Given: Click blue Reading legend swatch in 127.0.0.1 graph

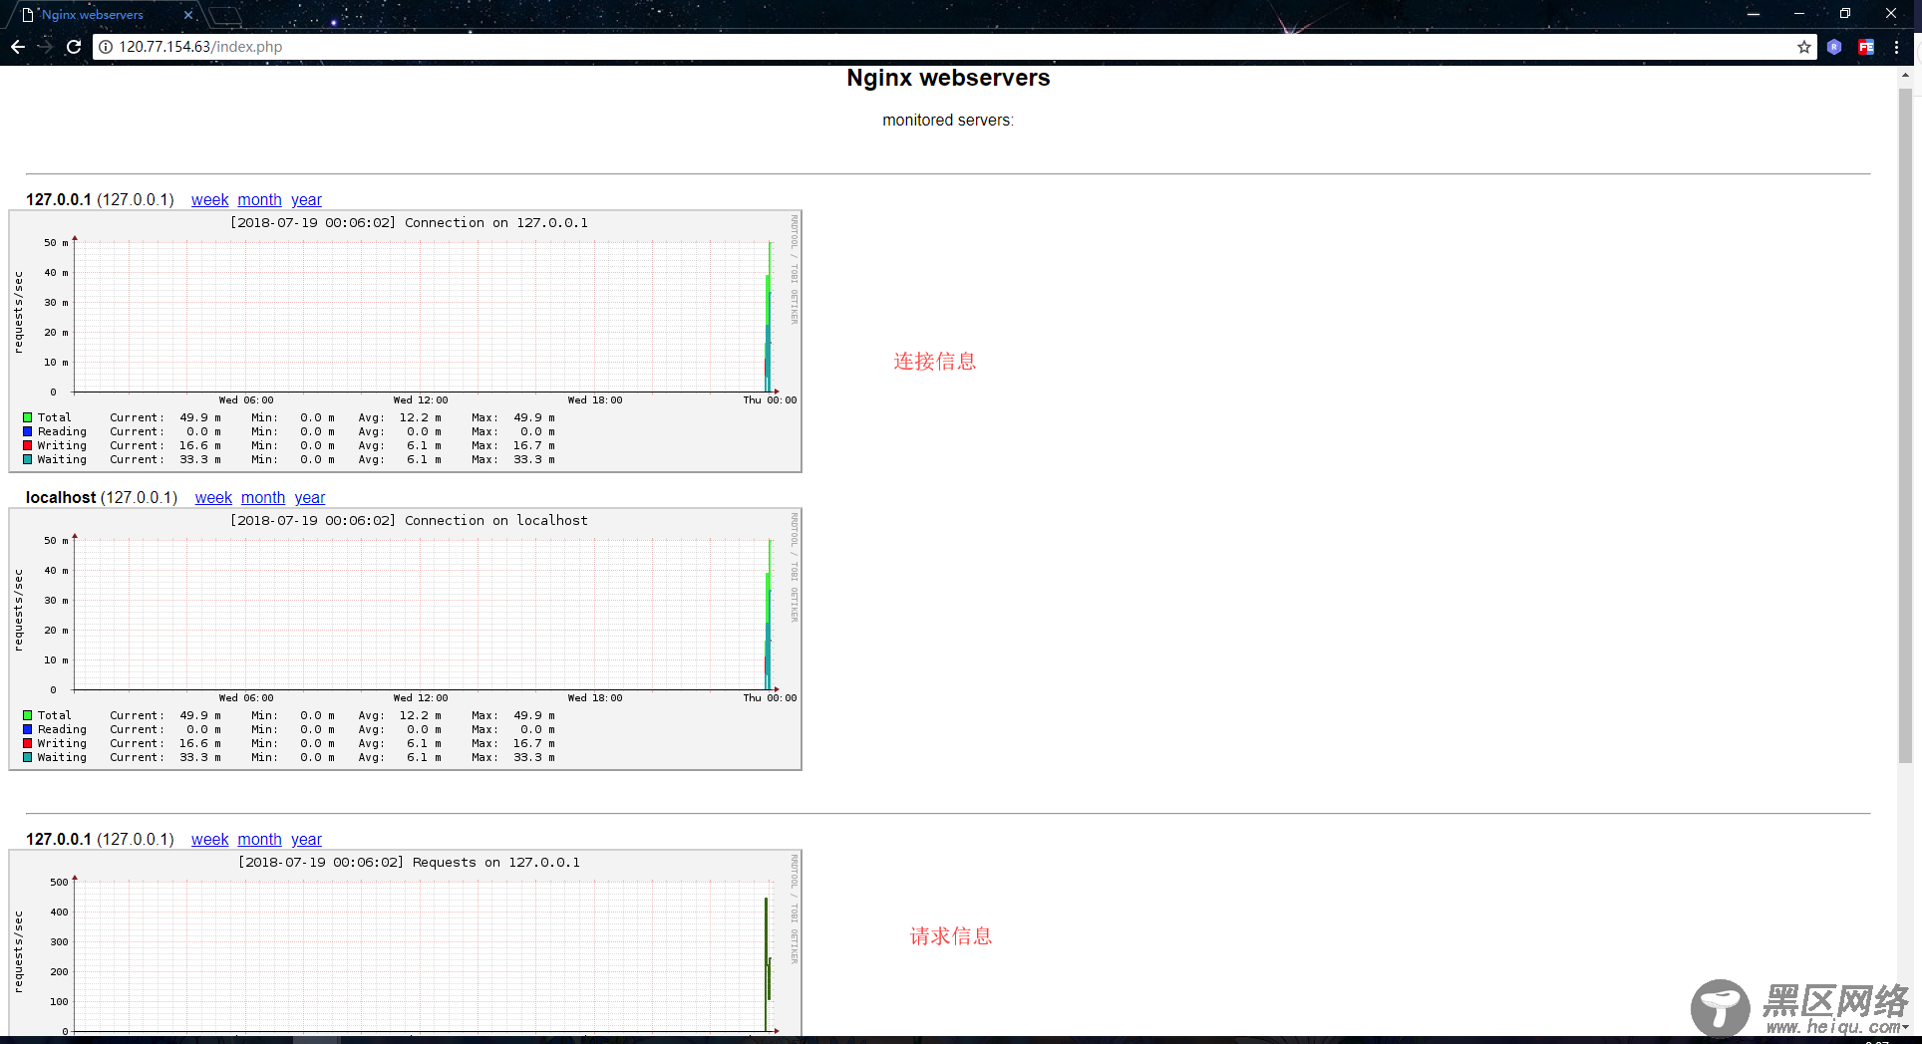Looking at the screenshot, I should tap(28, 431).
